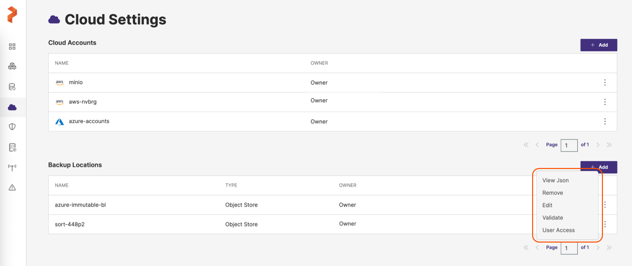Open the antenna signal icon in sidebar

point(12,168)
